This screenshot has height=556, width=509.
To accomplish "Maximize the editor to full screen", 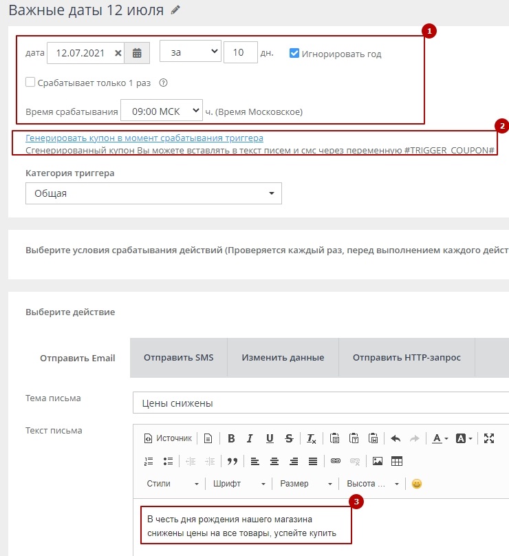I will 489,438.
